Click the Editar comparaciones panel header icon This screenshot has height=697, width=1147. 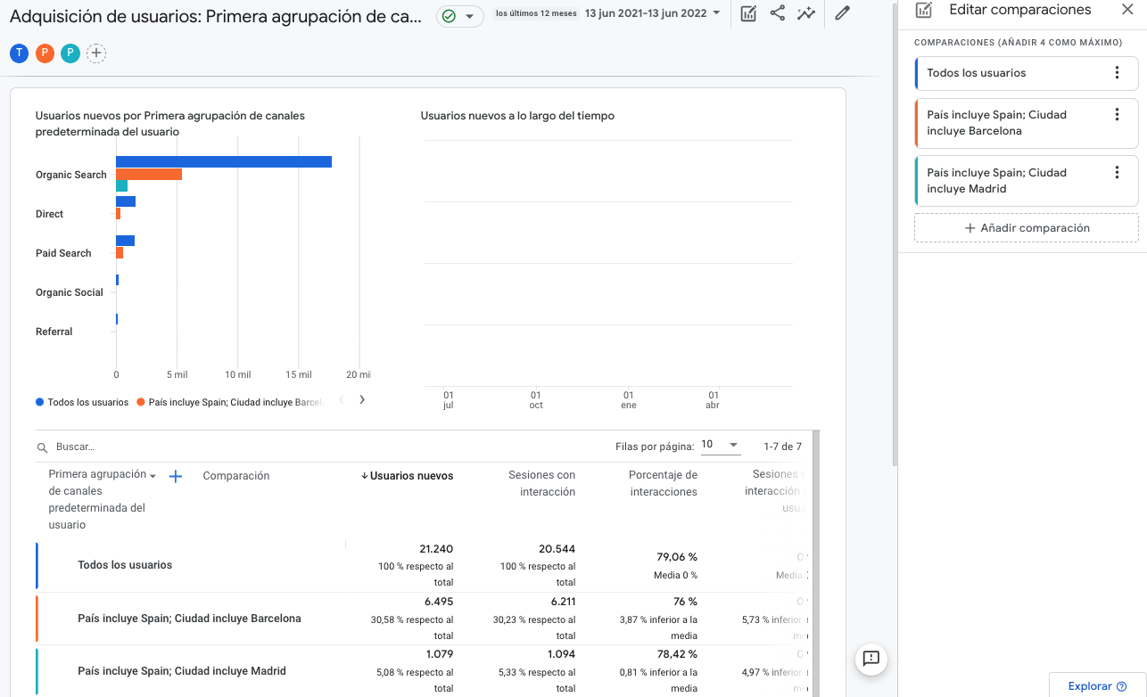coord(924,10)
